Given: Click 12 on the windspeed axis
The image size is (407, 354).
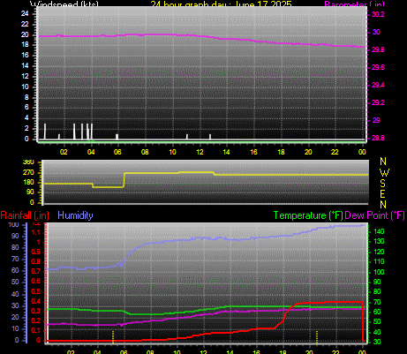Looking at the screenshot, I should click(x=25, y=76).
